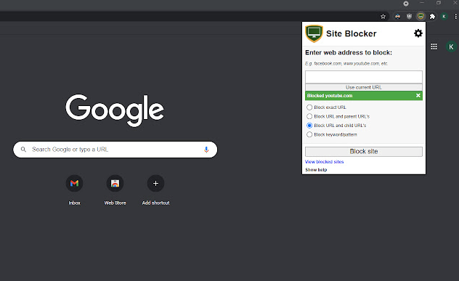
Task: Open the Chrome profile K avatar in toolbar
Action: point(444,17)
